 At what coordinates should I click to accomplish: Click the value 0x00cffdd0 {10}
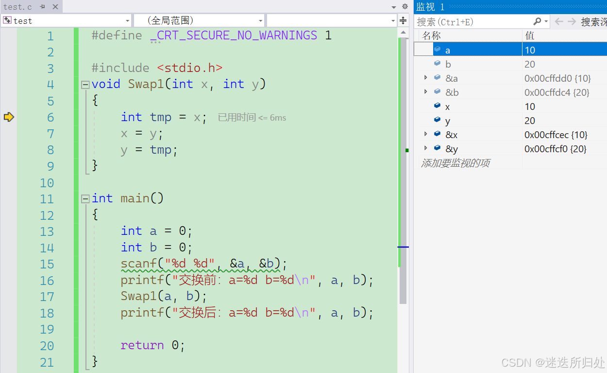pyautogui.click(x=557, y=78)
